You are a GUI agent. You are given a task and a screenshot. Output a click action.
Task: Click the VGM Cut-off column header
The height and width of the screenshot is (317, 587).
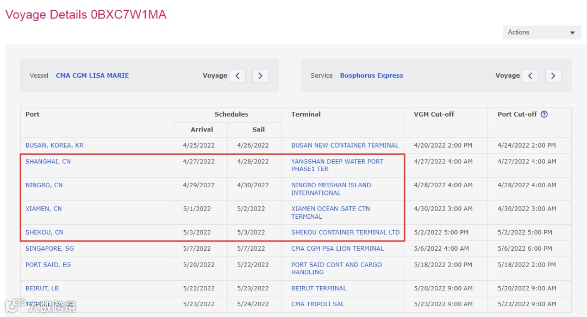click(434, 115)
